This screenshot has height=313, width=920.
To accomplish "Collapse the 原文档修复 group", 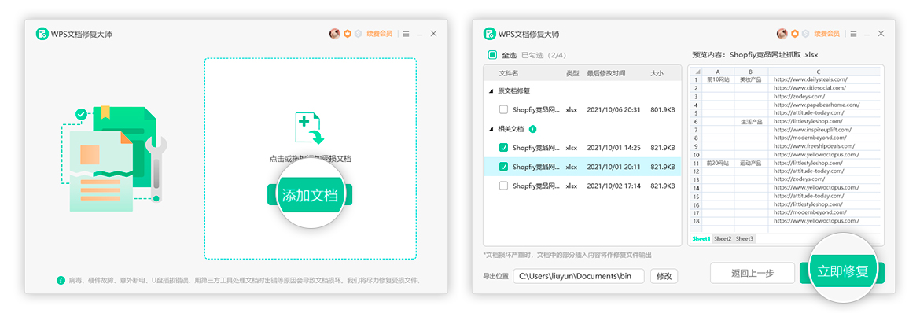I will [491, 91].
